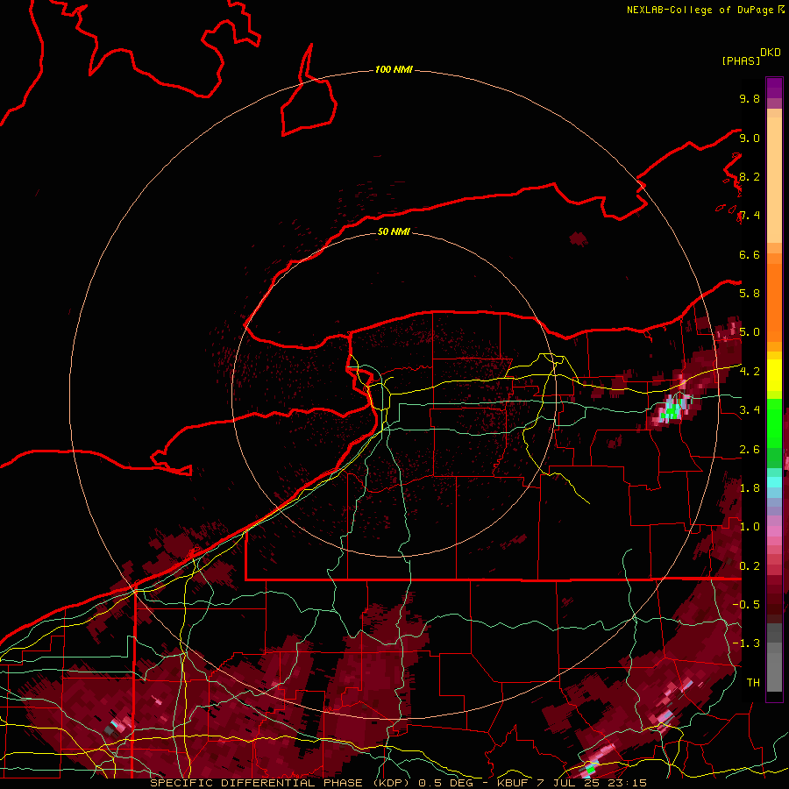Viewport: 789px width, 789px height.
Task: Select the 5.0 value on the legend
Action: (x=750, y=332)
